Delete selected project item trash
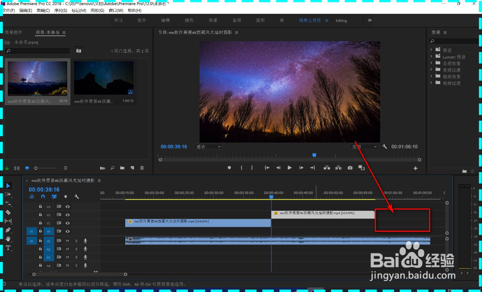 tap(142, 168)
